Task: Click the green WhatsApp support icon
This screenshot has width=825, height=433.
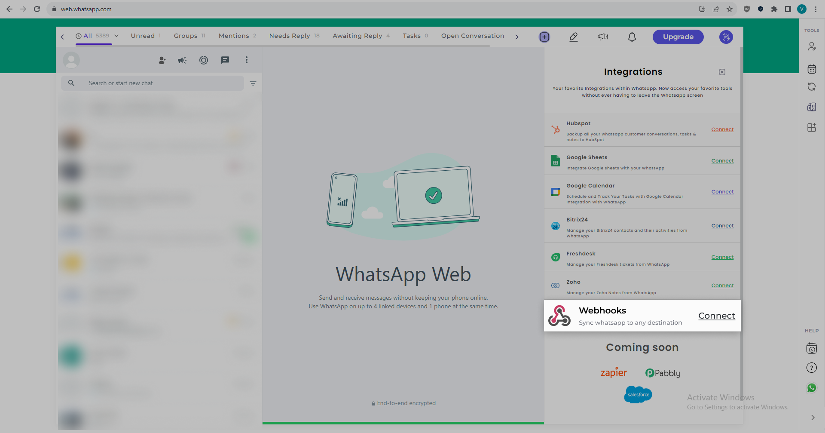Action: tap(812, 388)
